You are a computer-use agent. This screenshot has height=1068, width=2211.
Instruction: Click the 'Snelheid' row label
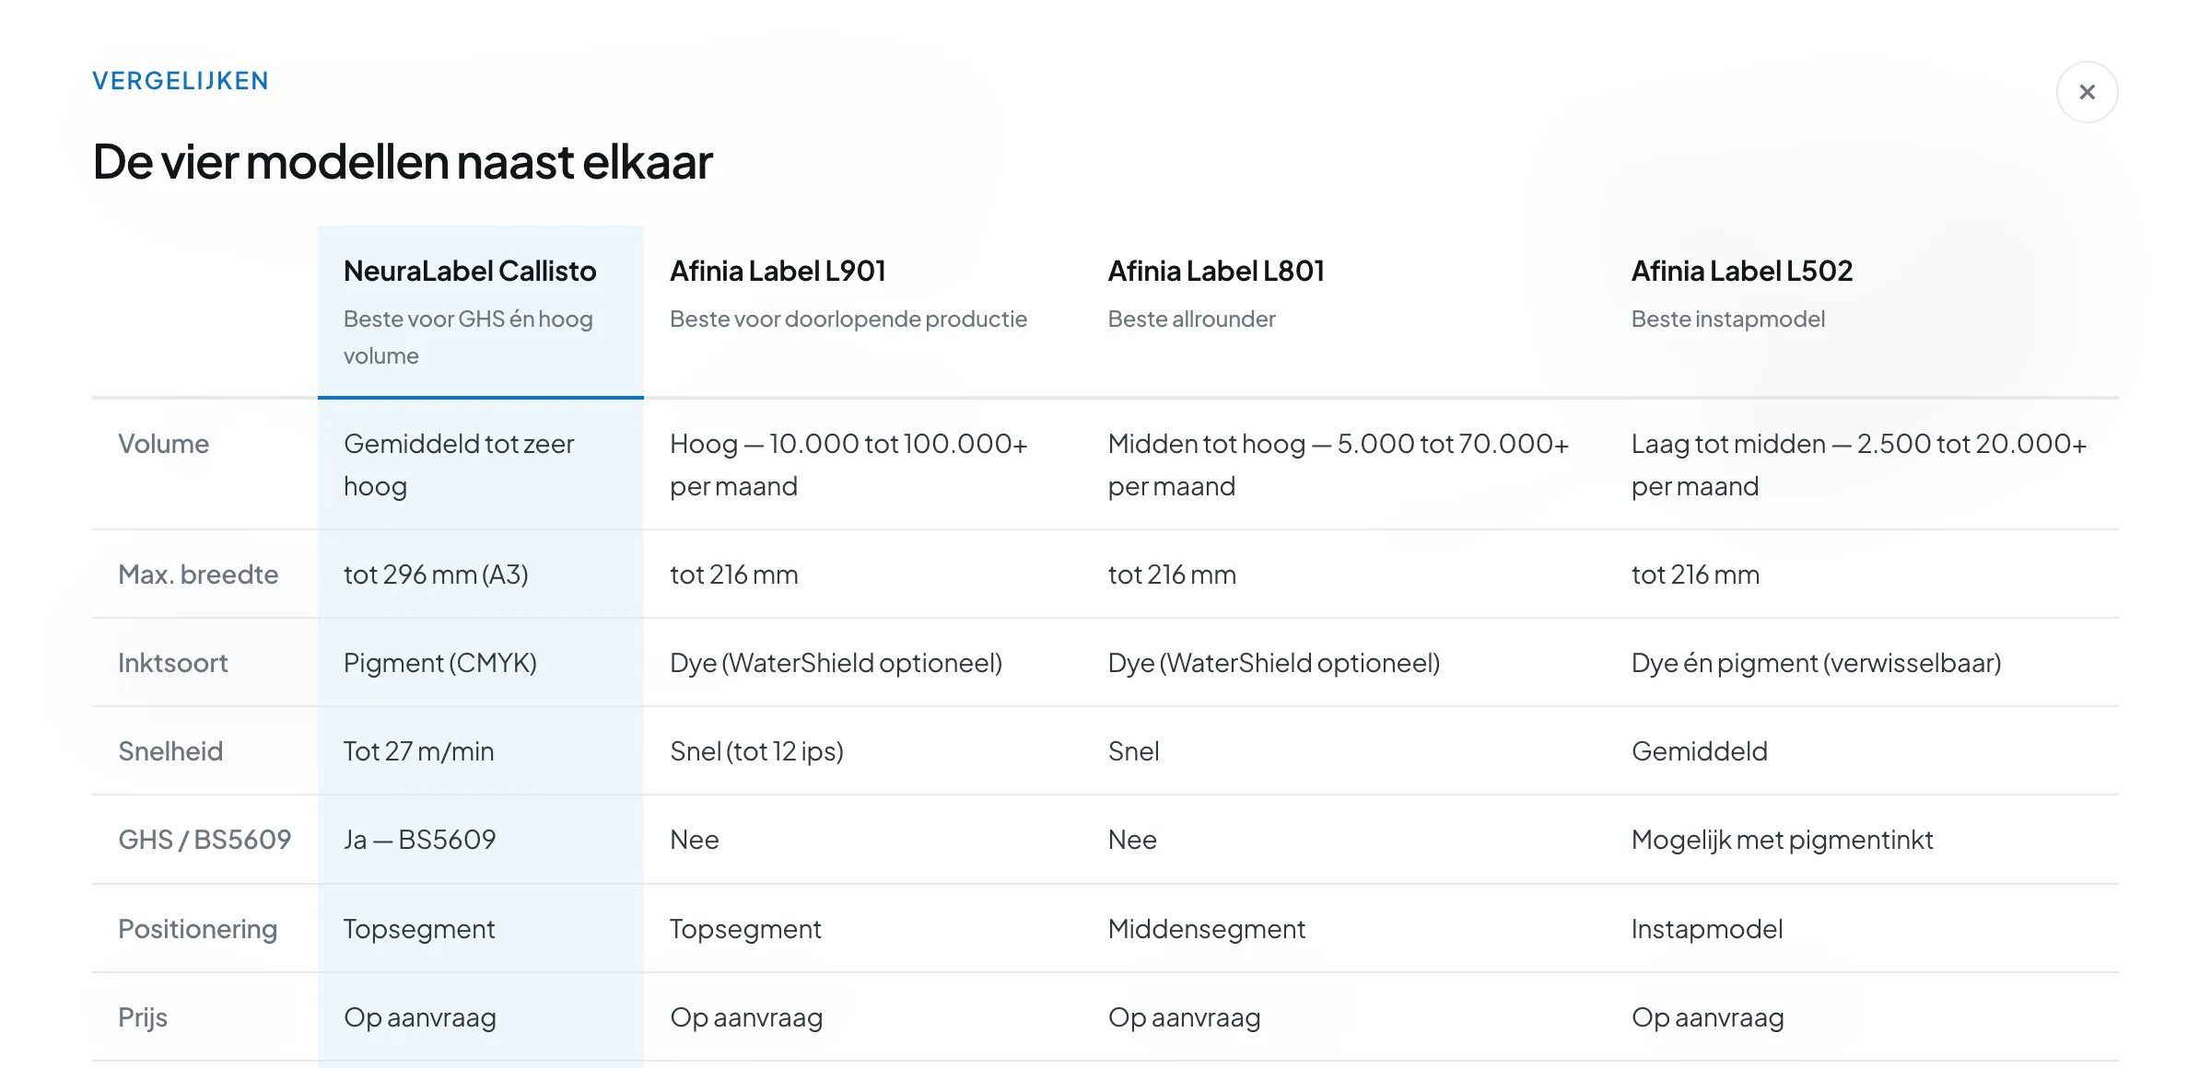point(170,751)
